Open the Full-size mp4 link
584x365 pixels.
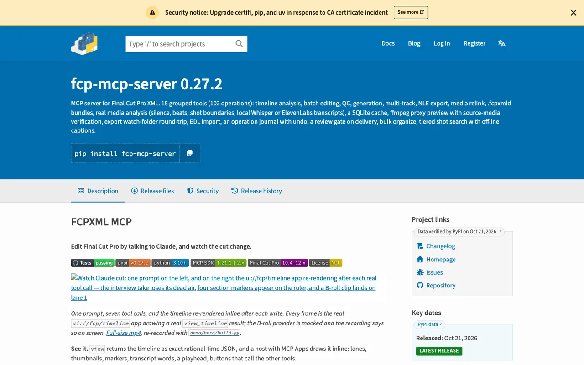[x=124, y=333]
